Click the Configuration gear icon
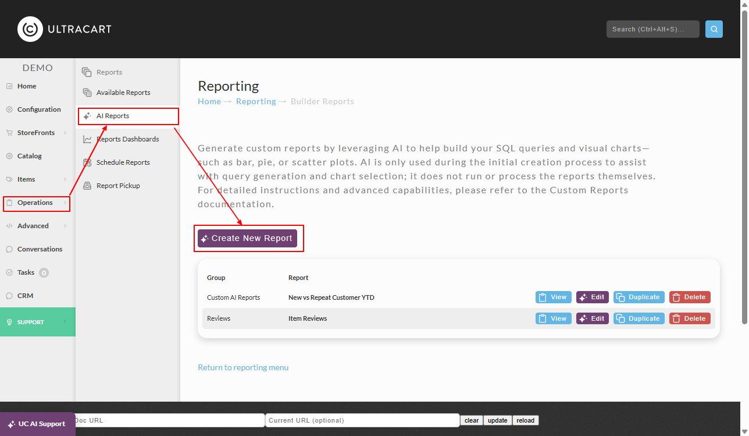This screenshot has height=436, width=749. pyautogui.click(x=9, y=109)
